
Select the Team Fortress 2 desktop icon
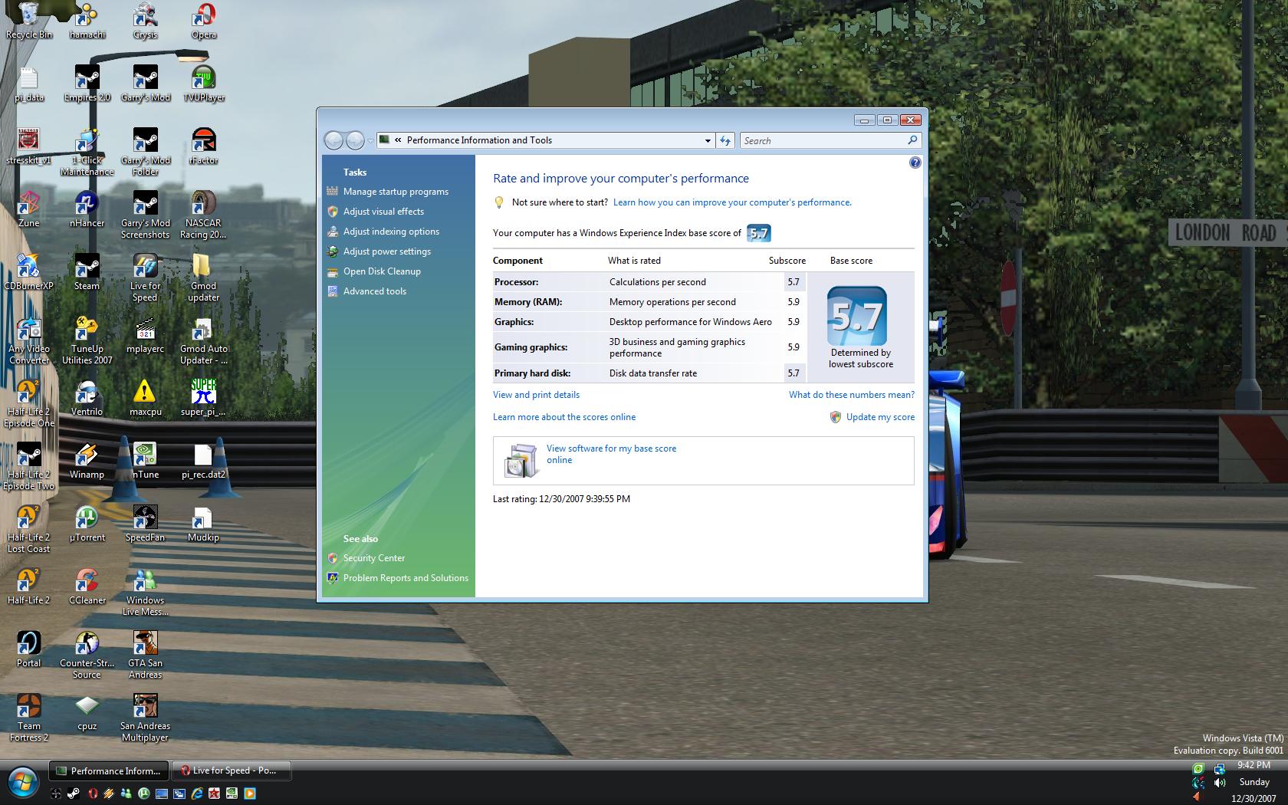coord(28,718)
